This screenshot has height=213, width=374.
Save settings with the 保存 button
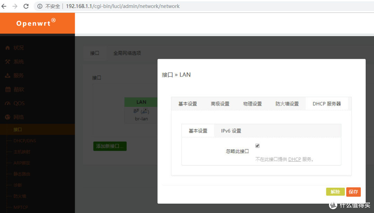coord(353,192)
